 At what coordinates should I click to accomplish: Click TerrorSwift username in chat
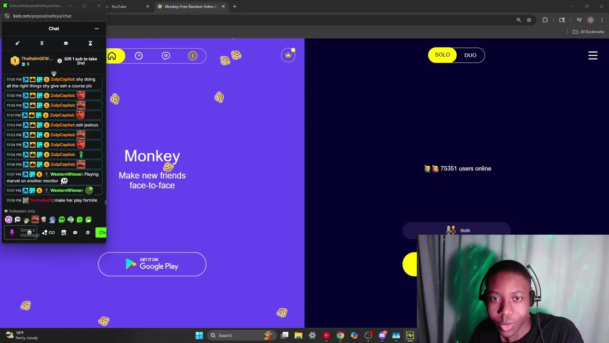(x=41, y=201)
